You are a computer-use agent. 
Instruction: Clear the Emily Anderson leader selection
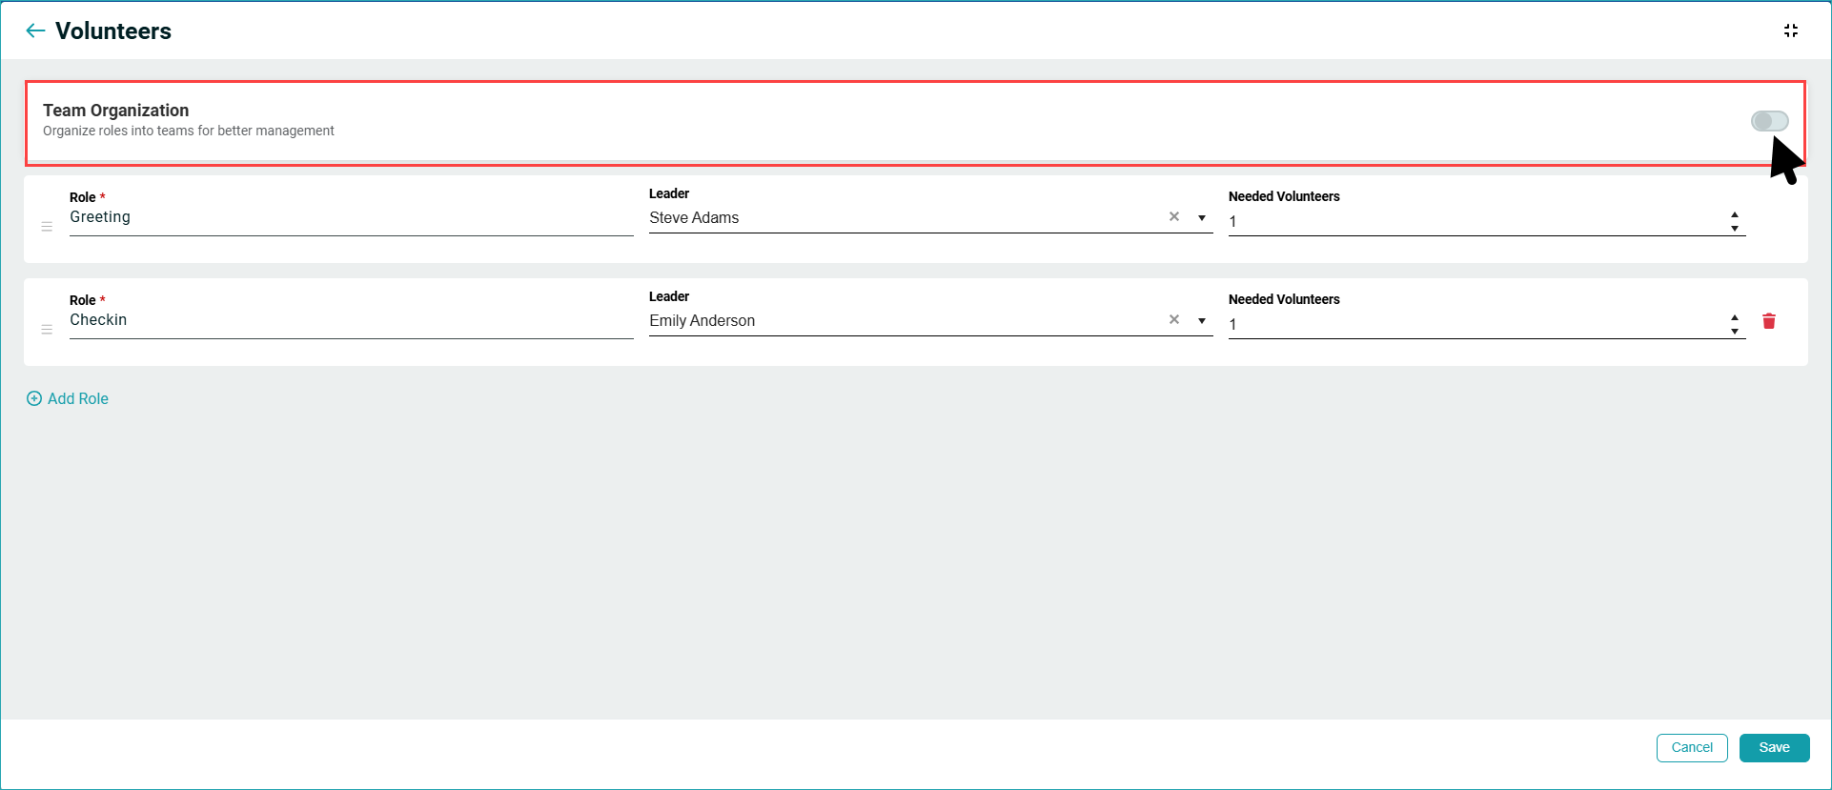coord(1173,320)
